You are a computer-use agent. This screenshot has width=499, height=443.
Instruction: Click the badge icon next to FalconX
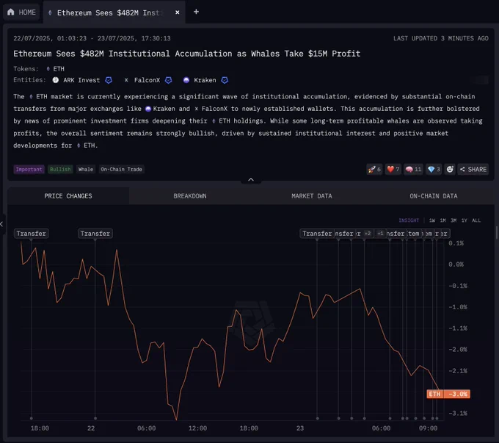click(x=168, y=80)
